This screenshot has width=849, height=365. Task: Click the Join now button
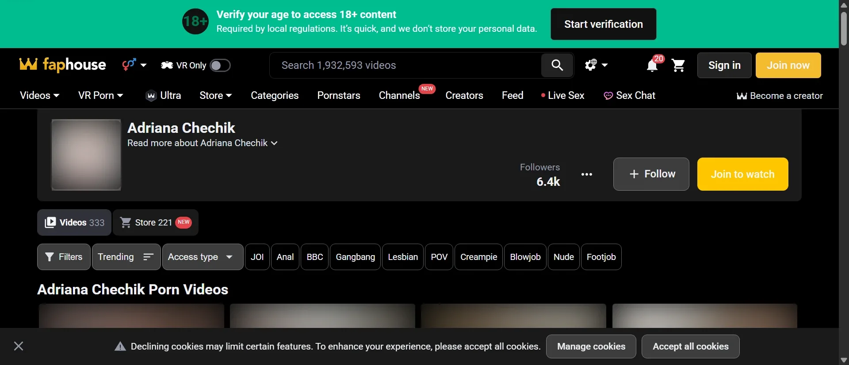click(788, 65)
